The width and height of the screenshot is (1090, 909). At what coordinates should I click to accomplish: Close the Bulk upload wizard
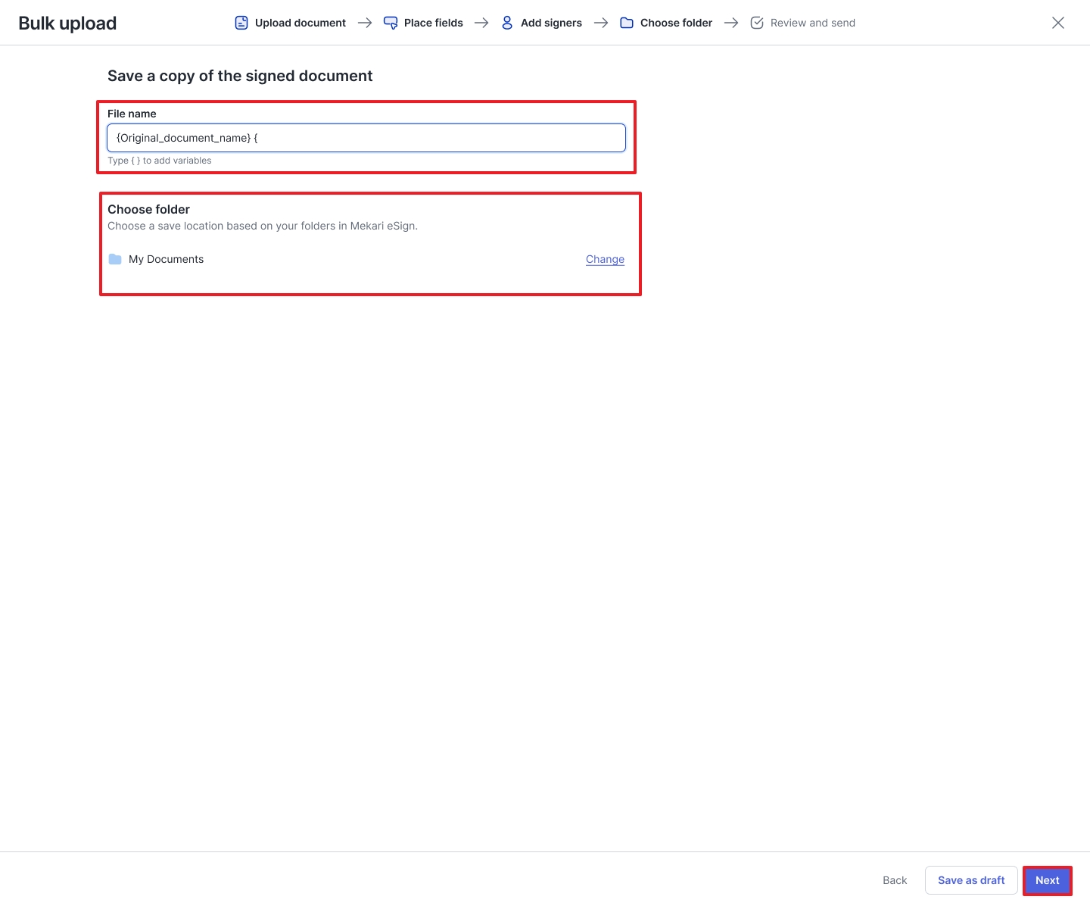tap(1057, 23)
